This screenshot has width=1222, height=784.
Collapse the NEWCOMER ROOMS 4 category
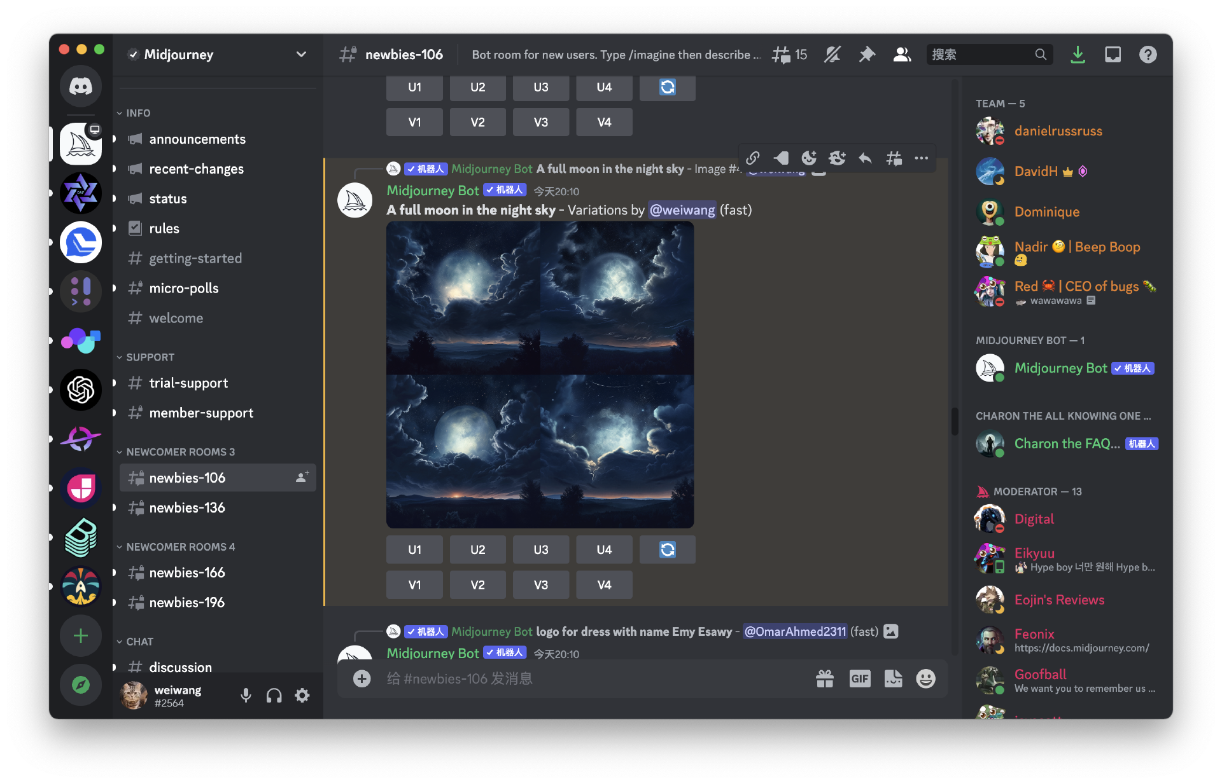click(180, 547)
